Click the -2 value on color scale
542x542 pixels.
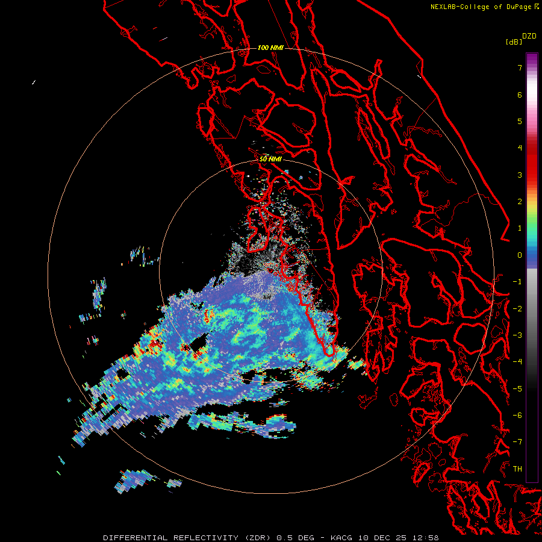(x=517, y=309)
